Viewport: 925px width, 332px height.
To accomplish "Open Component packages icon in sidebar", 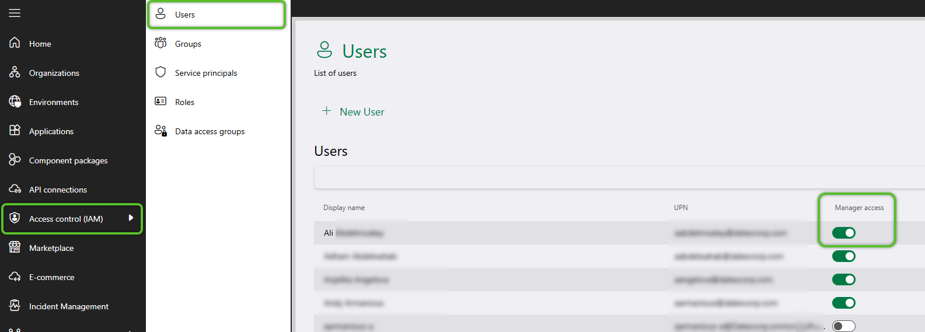I will click(15, 159).
